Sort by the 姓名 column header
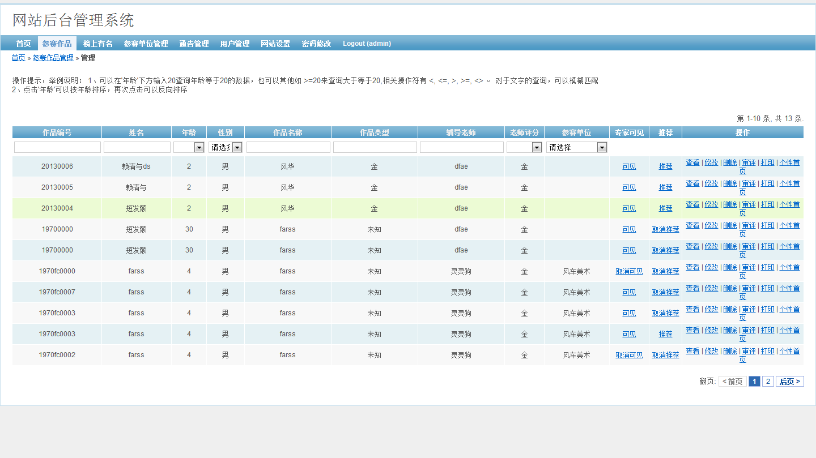The height and width of the screenshot is (458, 816). [137, 132]
